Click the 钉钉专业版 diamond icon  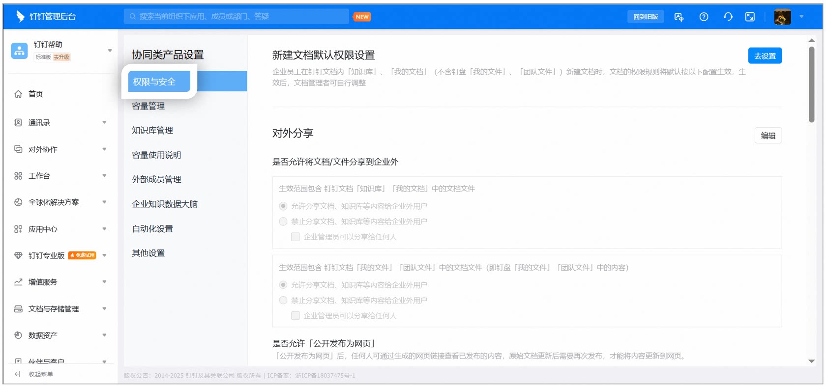[x=18, y=255]
